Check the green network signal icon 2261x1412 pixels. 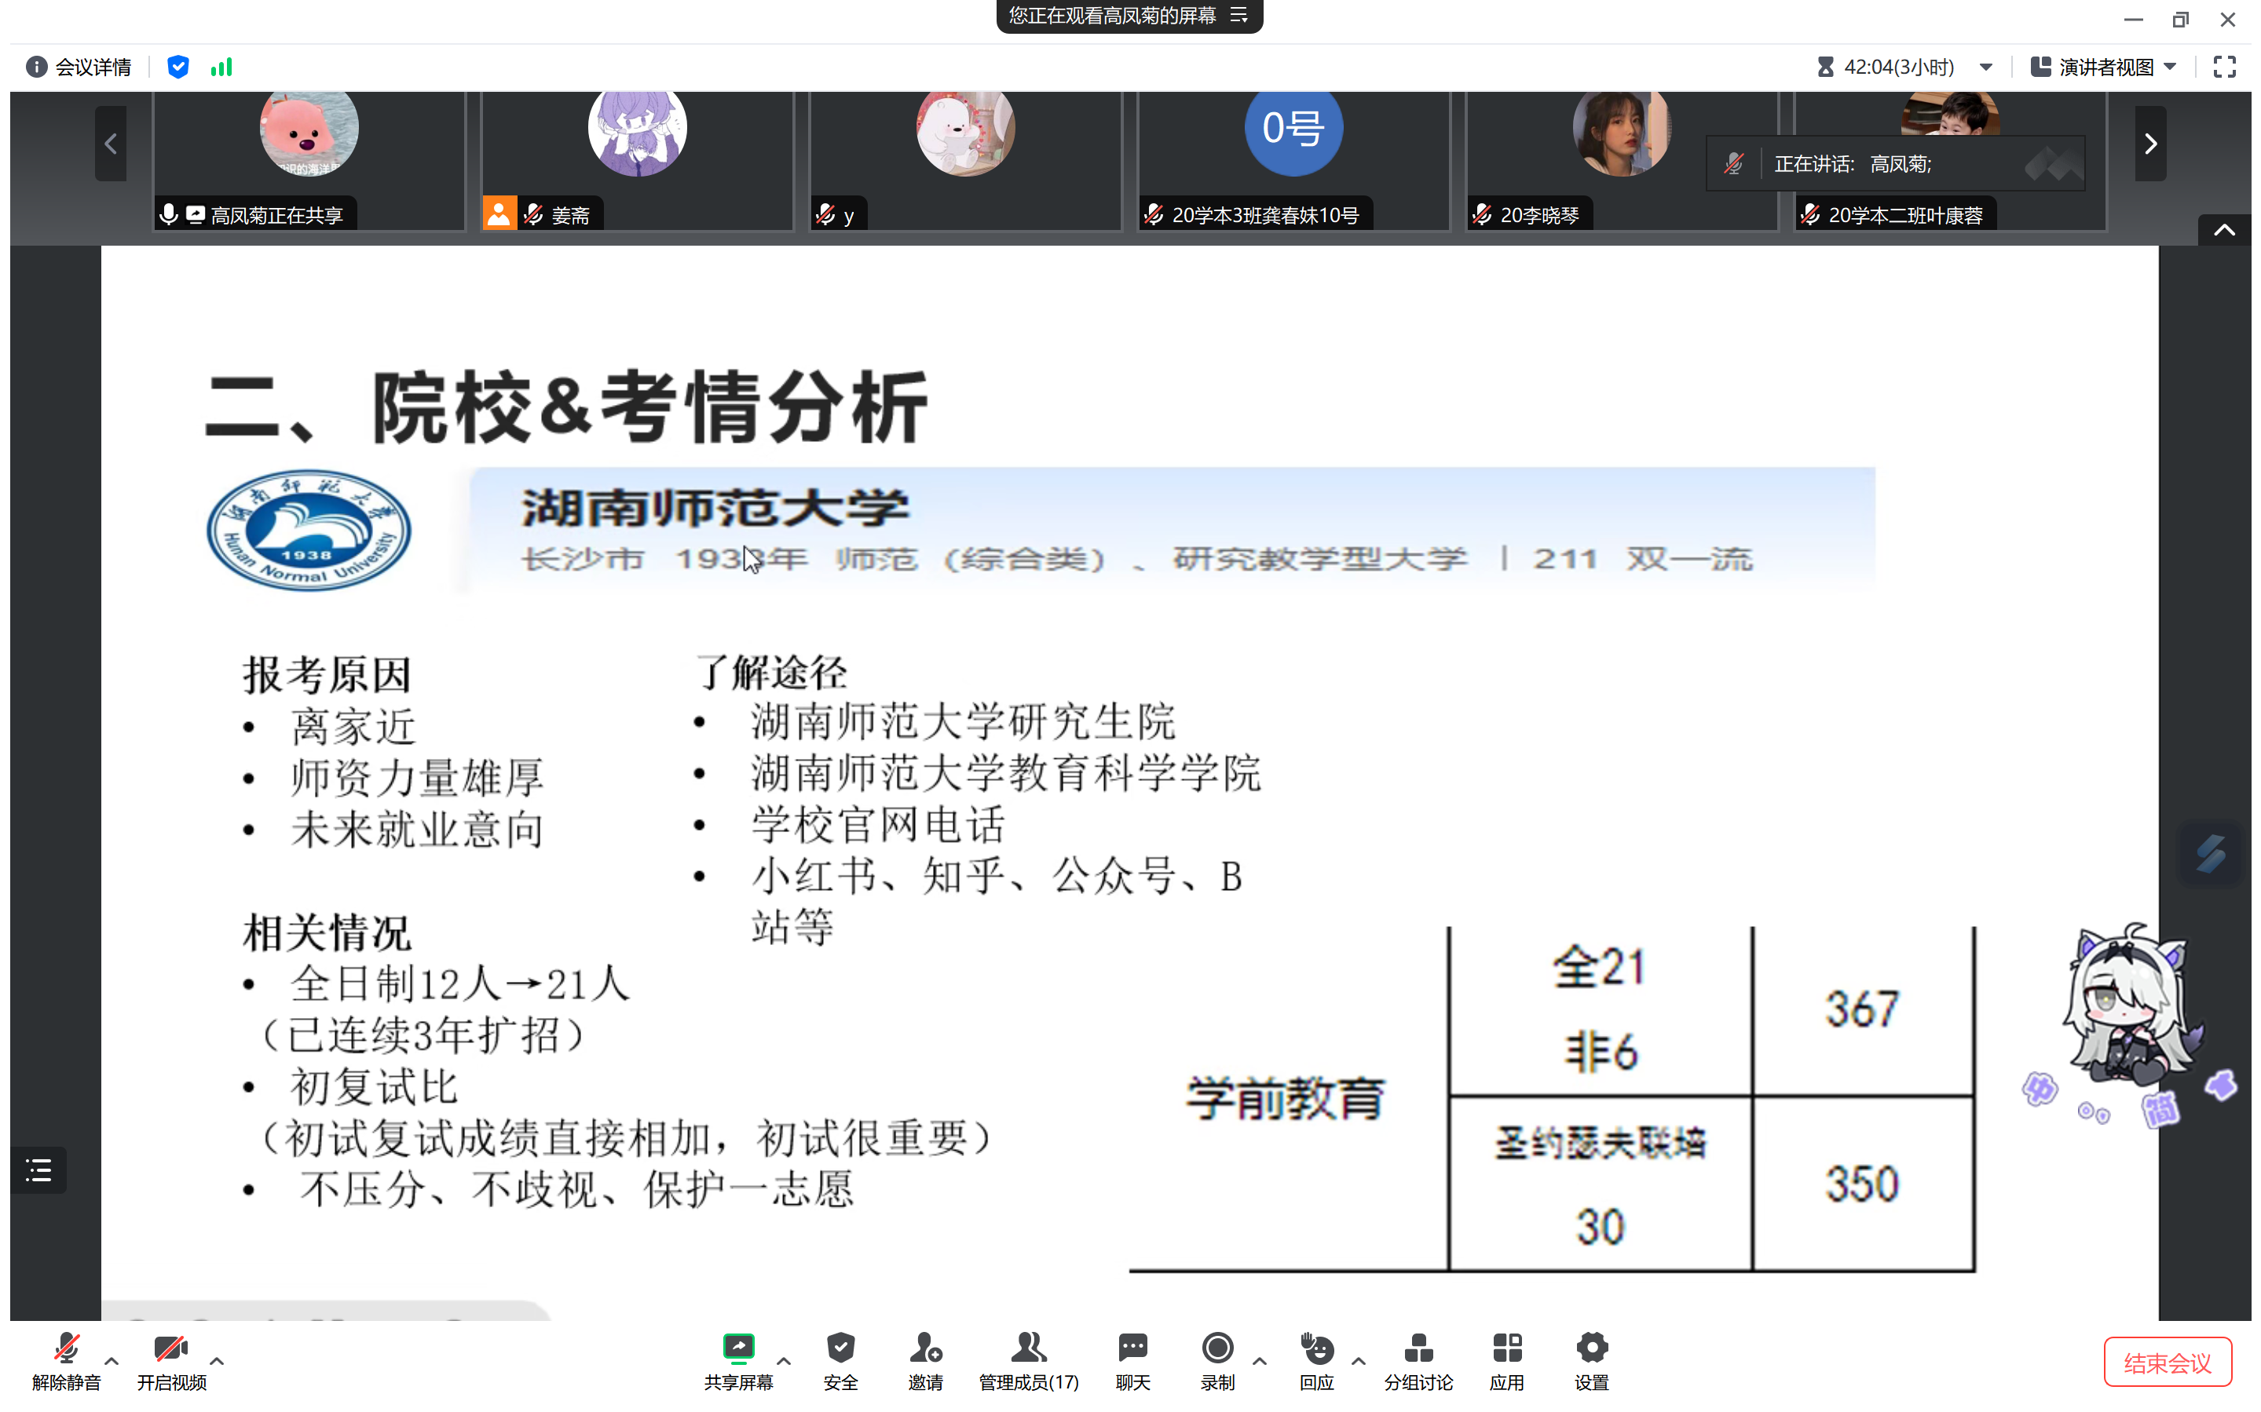(x=221, y=66)
